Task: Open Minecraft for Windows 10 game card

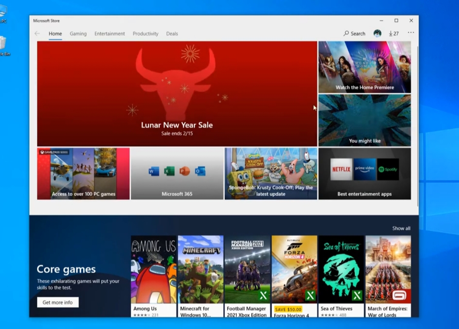Action: (201, 276)
